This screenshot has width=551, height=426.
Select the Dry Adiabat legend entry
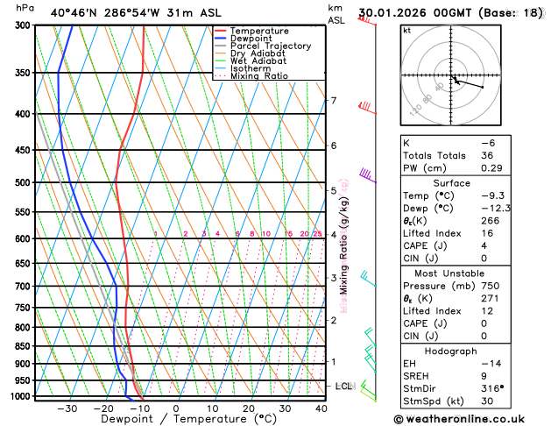[x=250, y=53]
